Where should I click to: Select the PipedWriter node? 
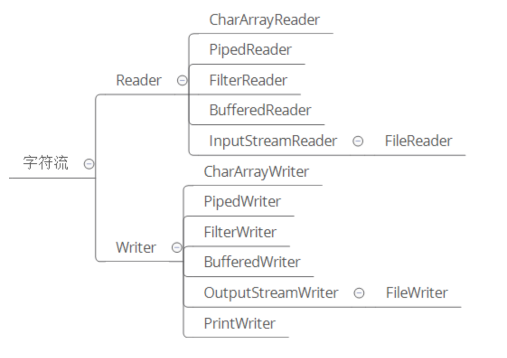click(x=242, y=202)
